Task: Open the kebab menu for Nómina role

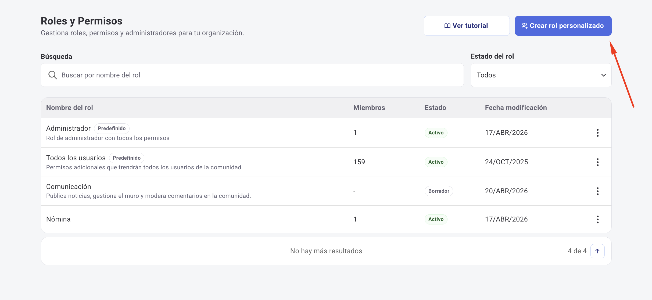Action: [598, 219]
